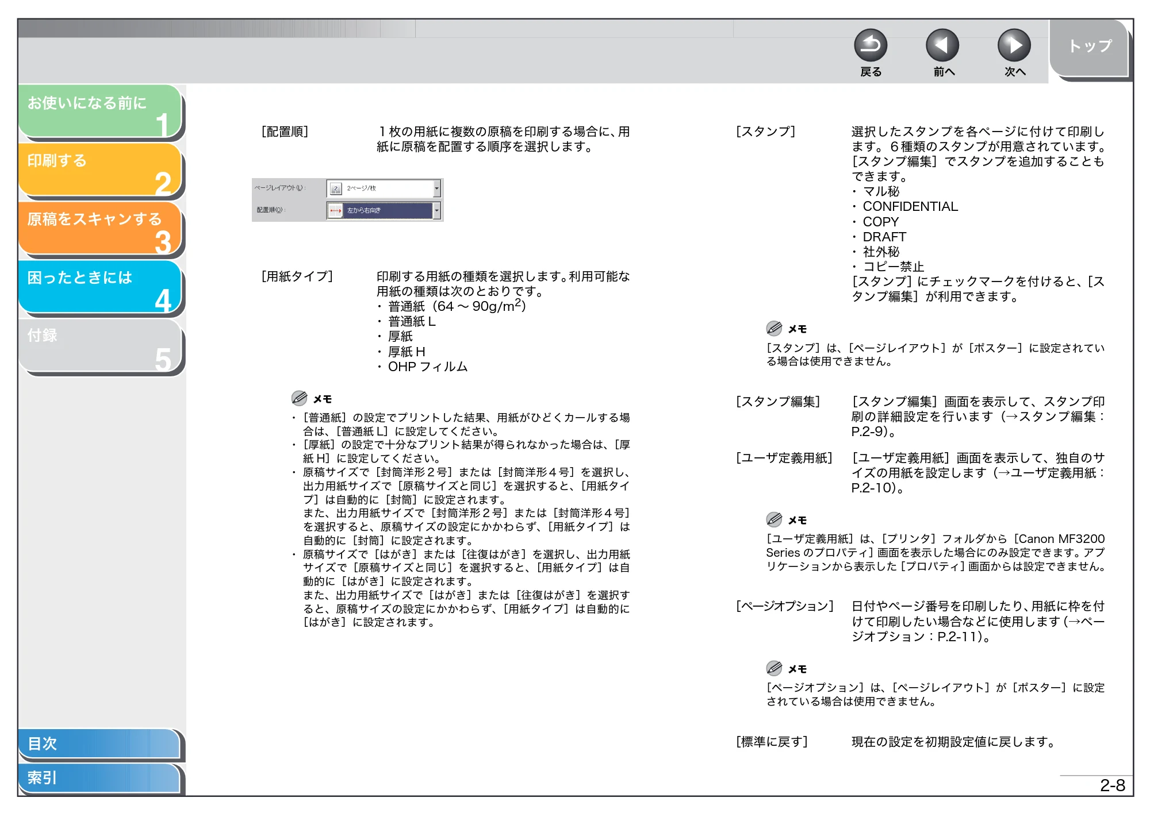Click the page number 2-8
Image resolution: width=1150 pixels, height=813 pixels.
[1113, 785]
